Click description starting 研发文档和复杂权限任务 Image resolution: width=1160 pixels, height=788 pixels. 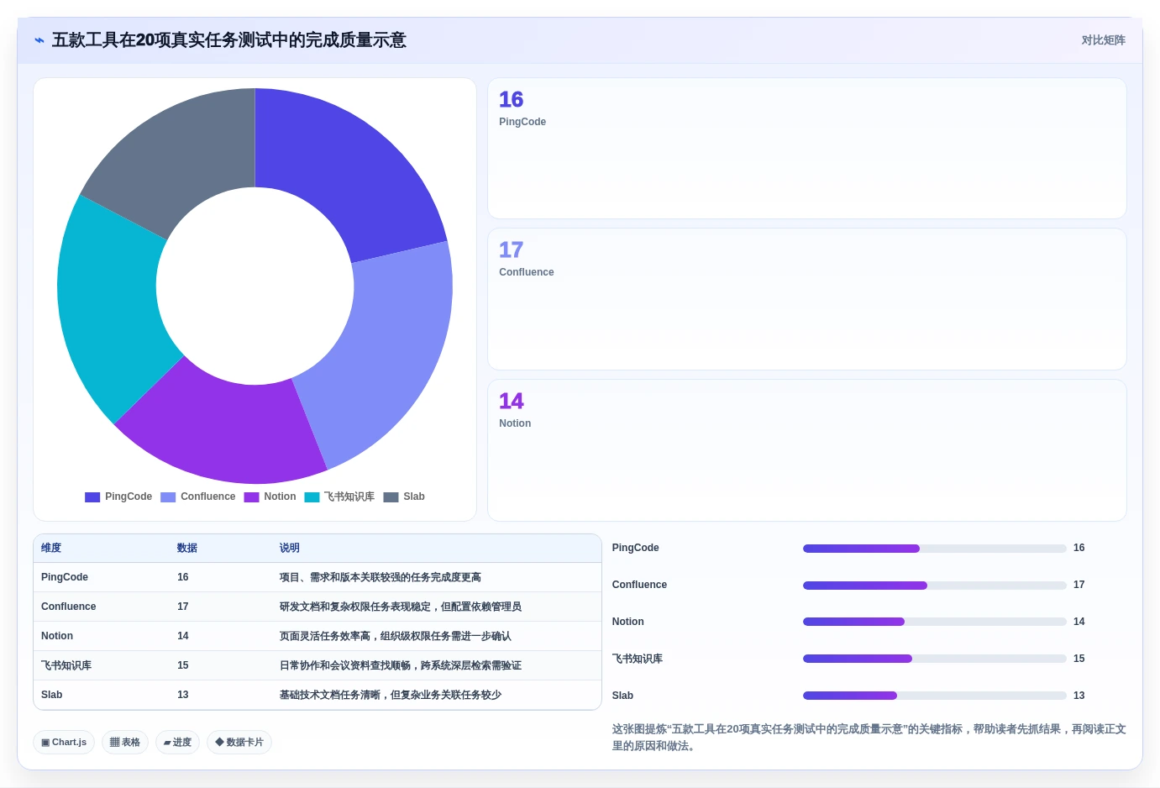(401, 607)
